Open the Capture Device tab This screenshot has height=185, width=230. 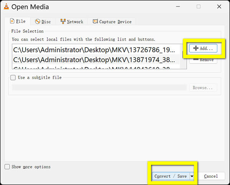click(x=112, y=21)
